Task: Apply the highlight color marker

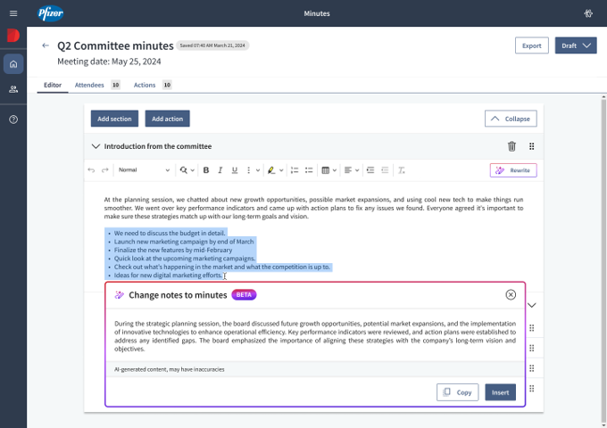Action: point(271,170)
